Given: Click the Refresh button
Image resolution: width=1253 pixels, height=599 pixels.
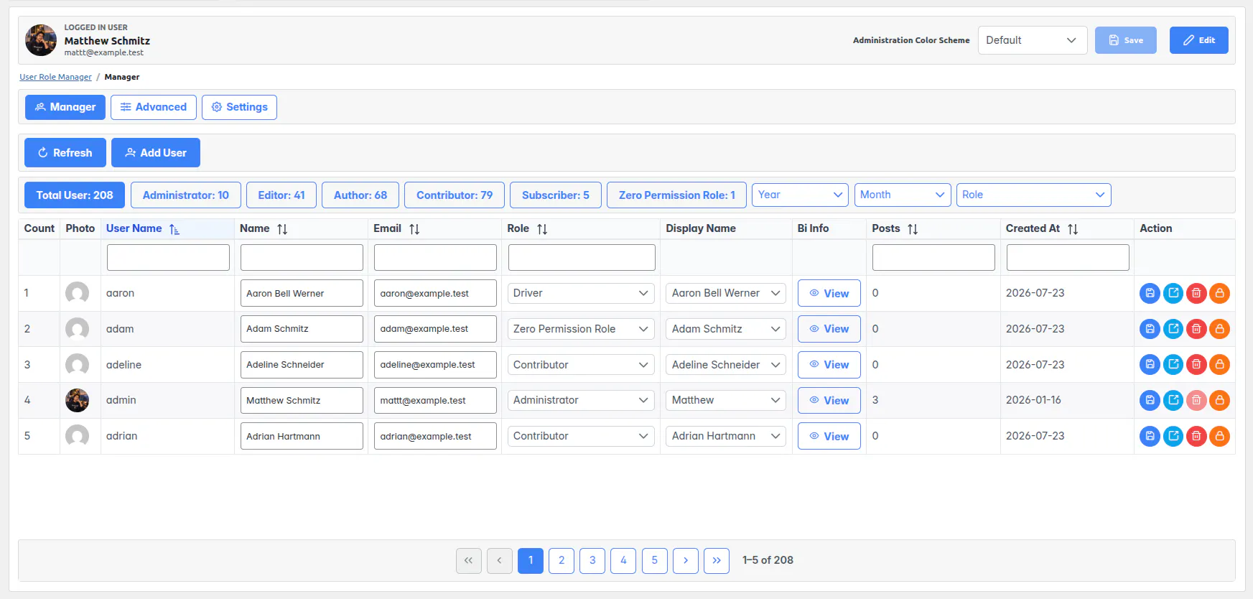Looking at the screenshot, I should (65, 153).
